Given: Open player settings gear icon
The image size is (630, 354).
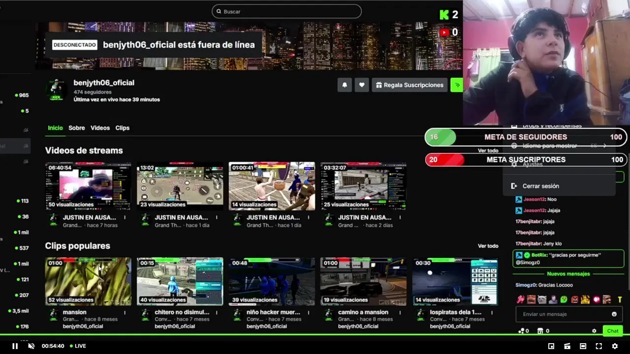Looking at the screenshot, I should [x=615, y=346].
